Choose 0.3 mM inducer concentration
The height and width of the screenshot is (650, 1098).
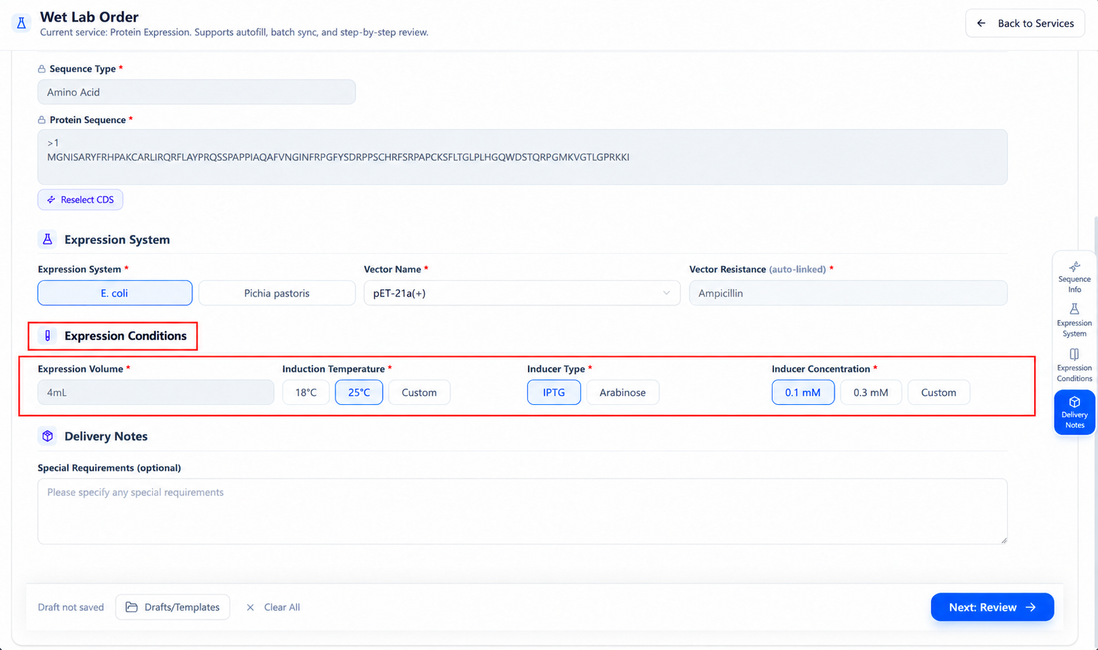coord(871,392)
